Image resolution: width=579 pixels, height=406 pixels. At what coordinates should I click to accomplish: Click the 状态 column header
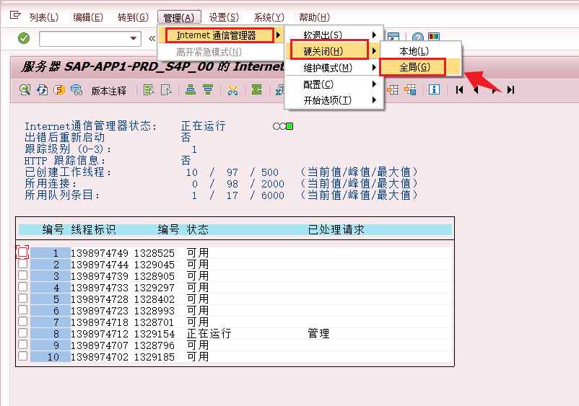pos(198,229)
